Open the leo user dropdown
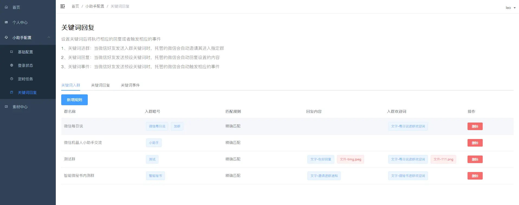This screenshot has width=519, height=205. (x=511, y=8)
